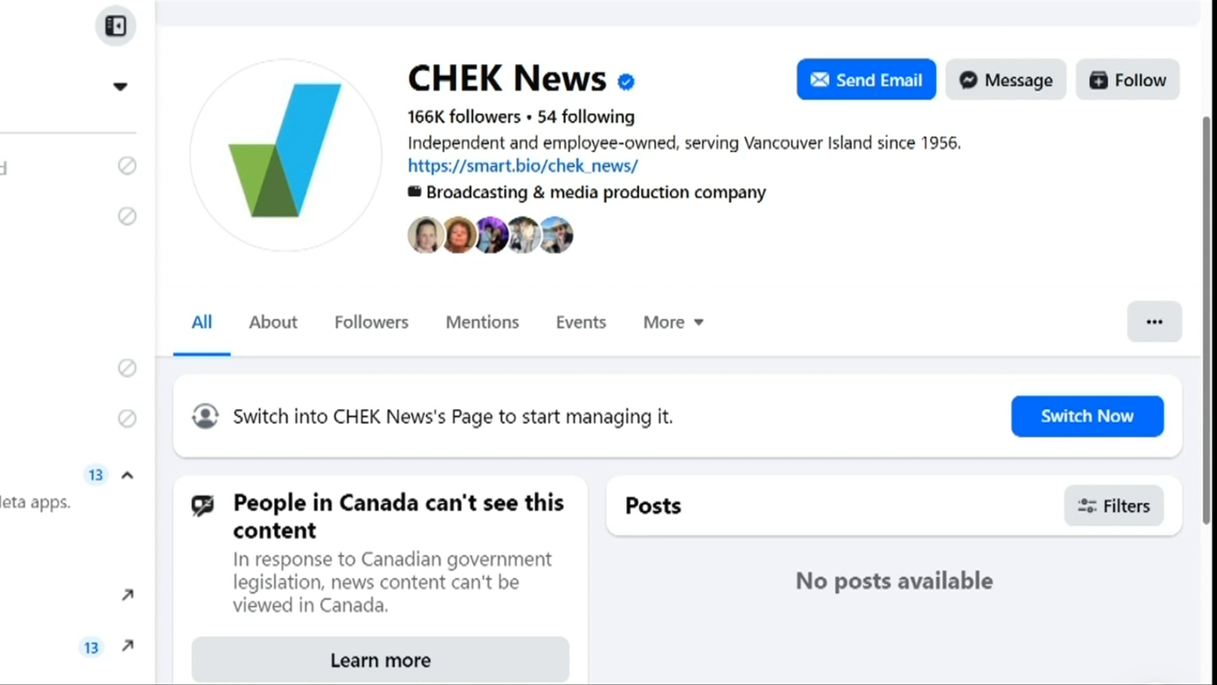Switch to the About tab
1217x685 pixels.
(273, 322)
